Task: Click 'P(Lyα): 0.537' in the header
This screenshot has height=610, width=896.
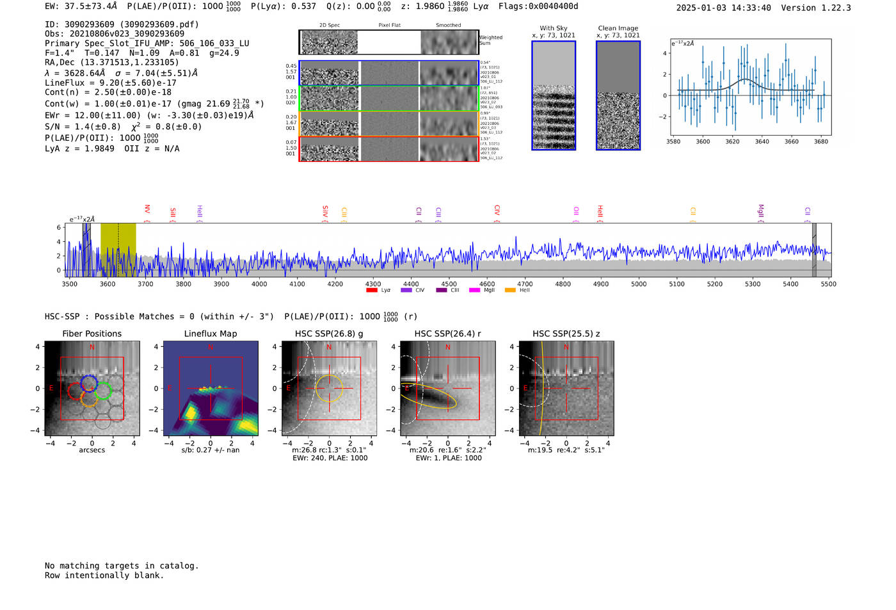Action: click(x=284, y=6)
